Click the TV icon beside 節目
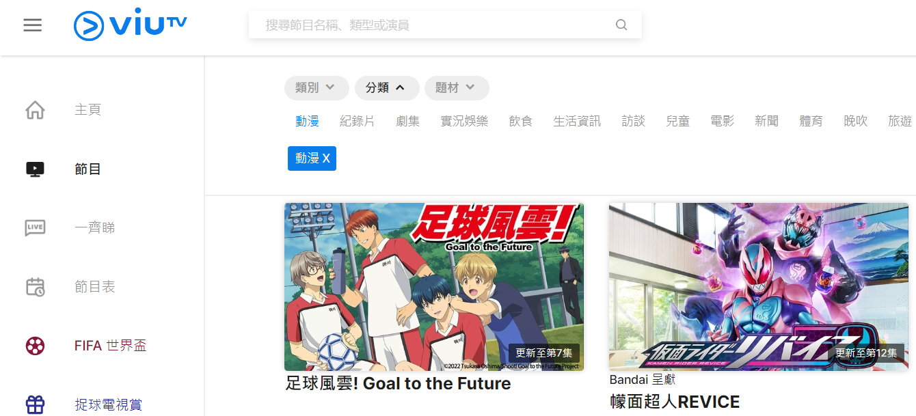This screenshot has width=916, height=416. 35,169
